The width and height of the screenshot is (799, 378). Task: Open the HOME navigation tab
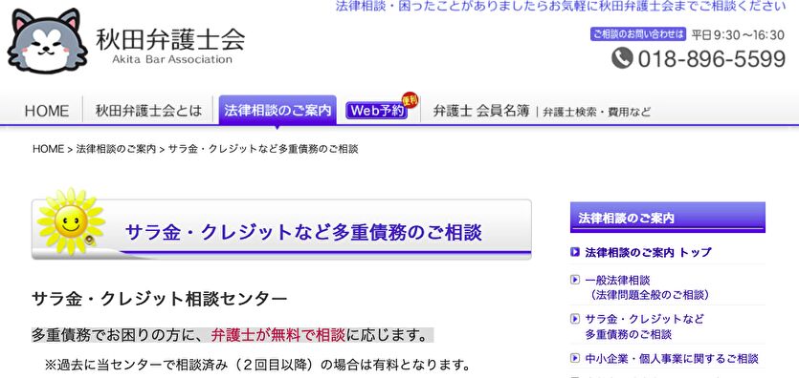coord(47,111)
